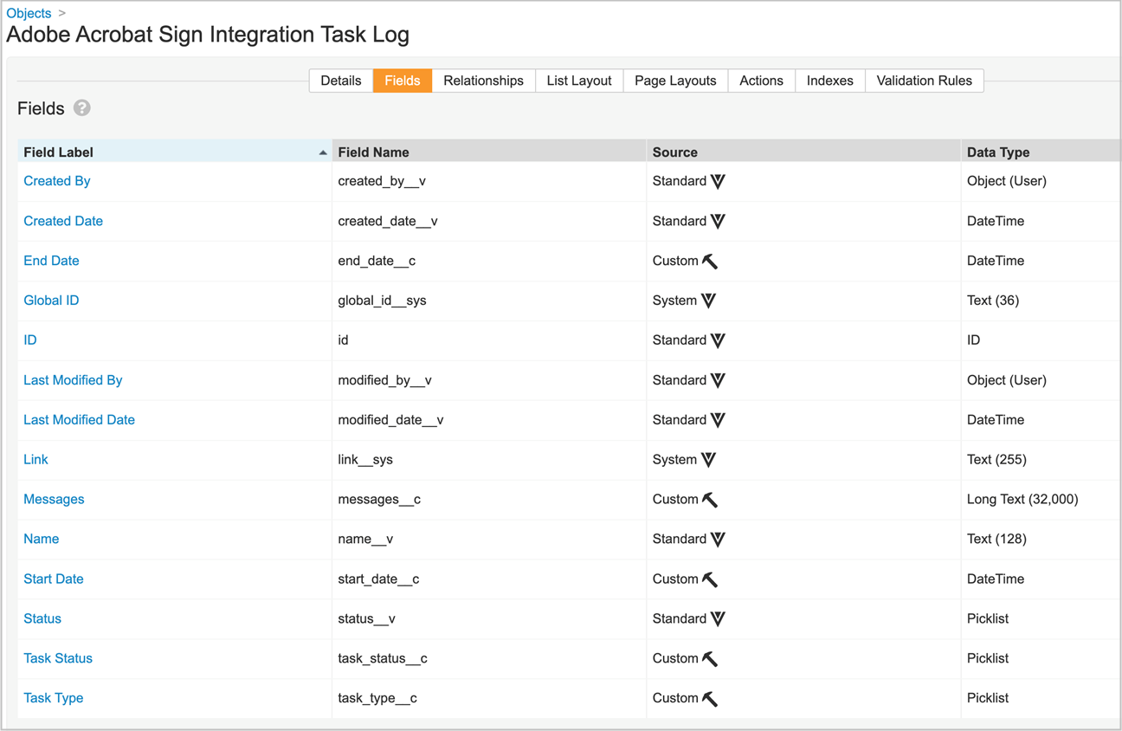Toggle the Field Label sort arrow
The width and height of the screenshot is (1122, 731).
[322, 152]
